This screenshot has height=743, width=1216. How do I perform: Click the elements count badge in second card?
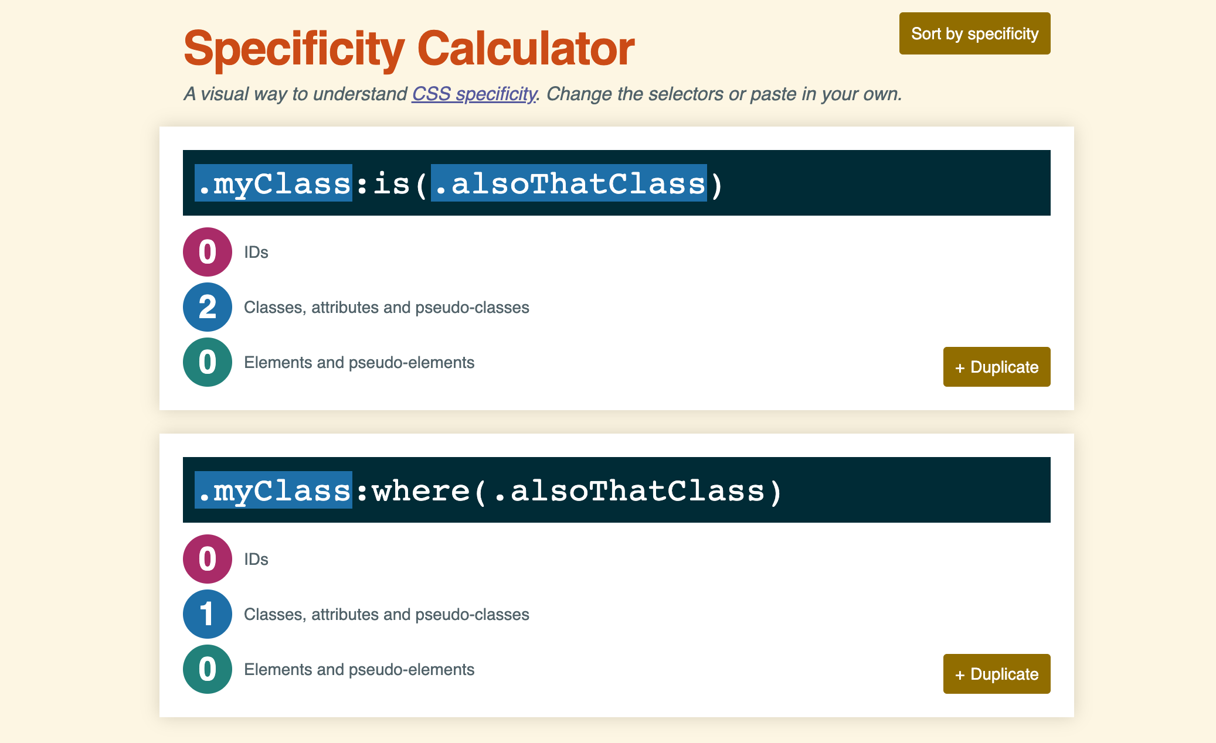(208, 669)
